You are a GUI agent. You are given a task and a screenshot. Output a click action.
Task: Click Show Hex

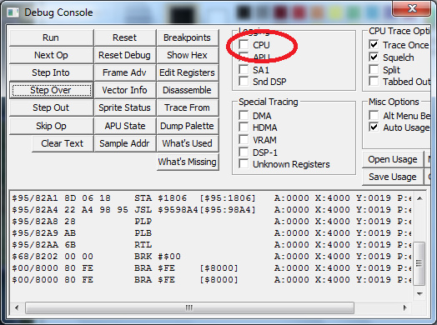[x=188, y=55]
